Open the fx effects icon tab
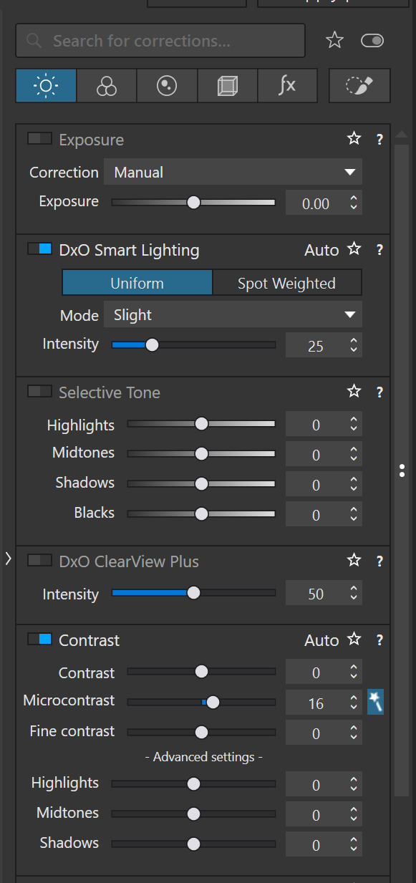This screenshot has width=416, height=883. point(287,87)
